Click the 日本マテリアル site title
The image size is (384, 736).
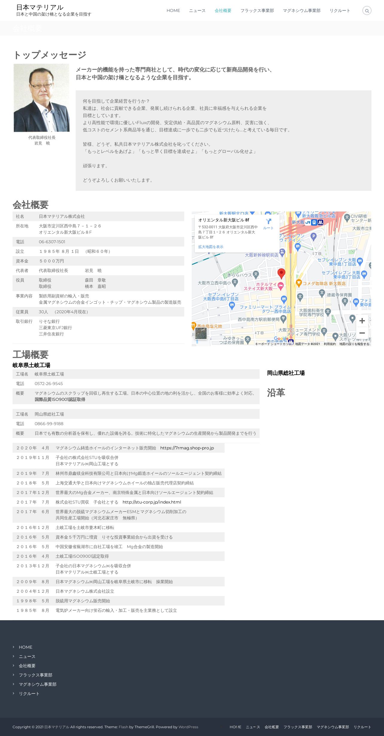click(40, 7)
